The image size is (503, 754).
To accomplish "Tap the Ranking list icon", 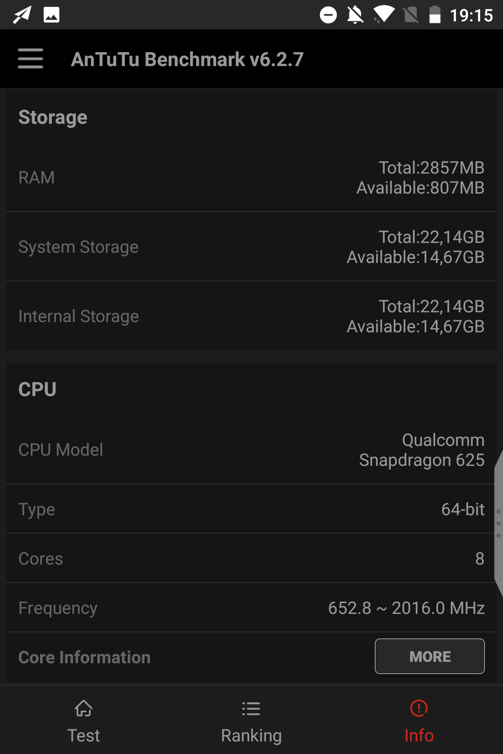I will (x=251, y=708).
